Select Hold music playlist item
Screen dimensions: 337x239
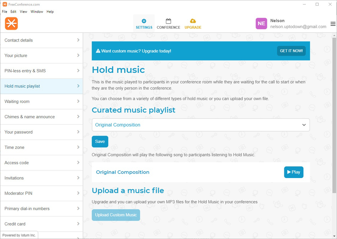coord(42,86)
